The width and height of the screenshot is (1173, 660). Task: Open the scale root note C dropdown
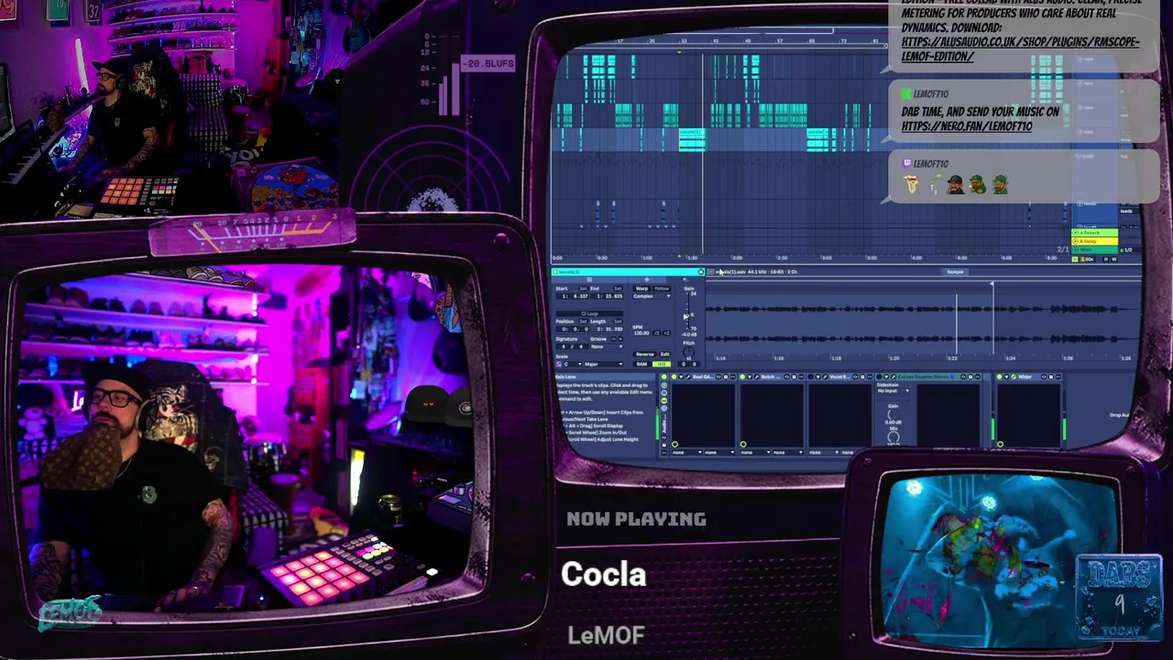[x=573, y=364]
